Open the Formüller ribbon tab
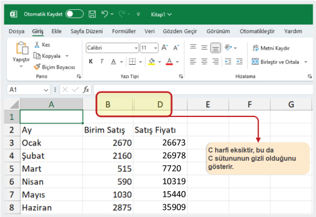 click(x=124, y=31)
